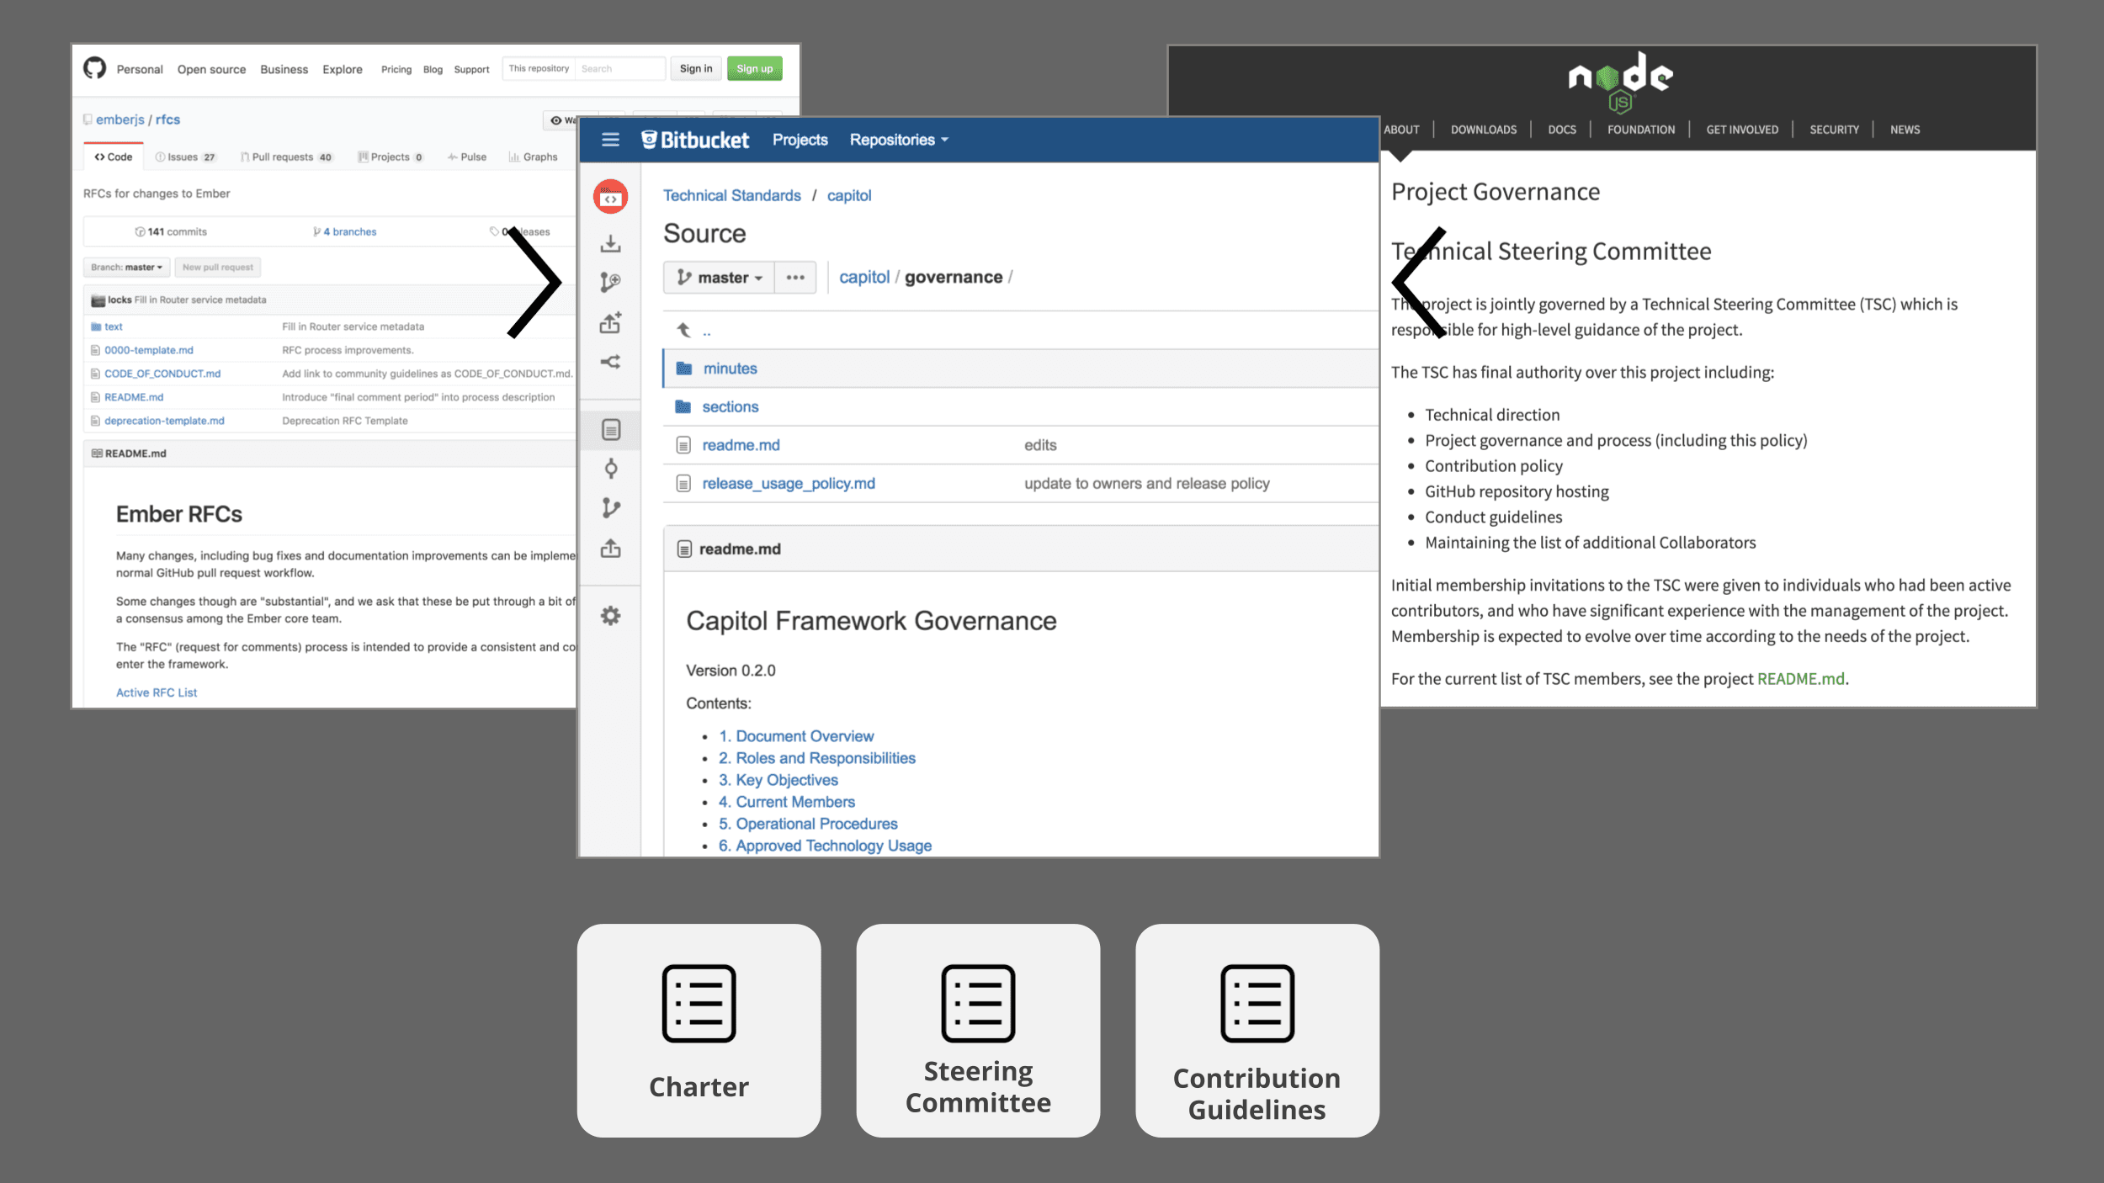This screenshot has height=1183, width=2104.
Task: Click create pull request icon below branch icon
Action: (x=610, y=322)
